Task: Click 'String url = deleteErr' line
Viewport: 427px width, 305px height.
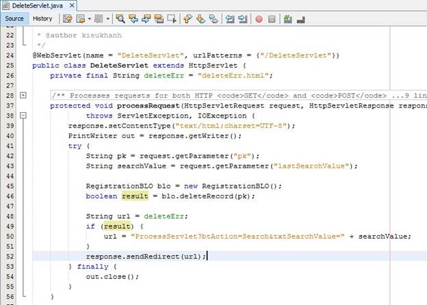Action: (137, 216)
